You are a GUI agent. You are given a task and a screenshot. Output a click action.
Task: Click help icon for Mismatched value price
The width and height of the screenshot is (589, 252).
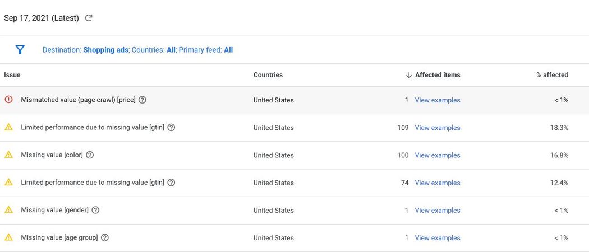pos(142,100)
